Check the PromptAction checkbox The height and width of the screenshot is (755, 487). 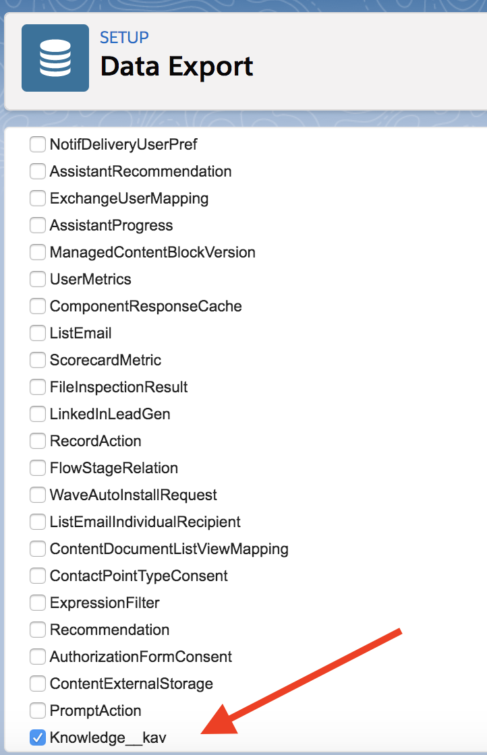[38, 711]
